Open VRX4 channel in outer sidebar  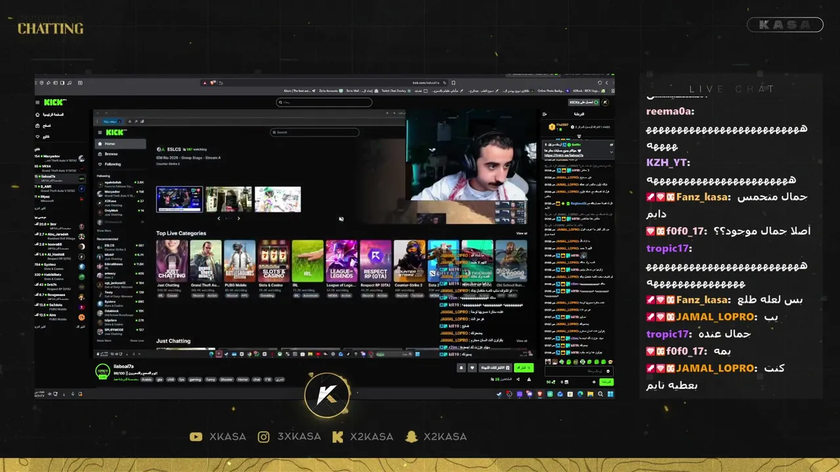[x=60, y=167]
